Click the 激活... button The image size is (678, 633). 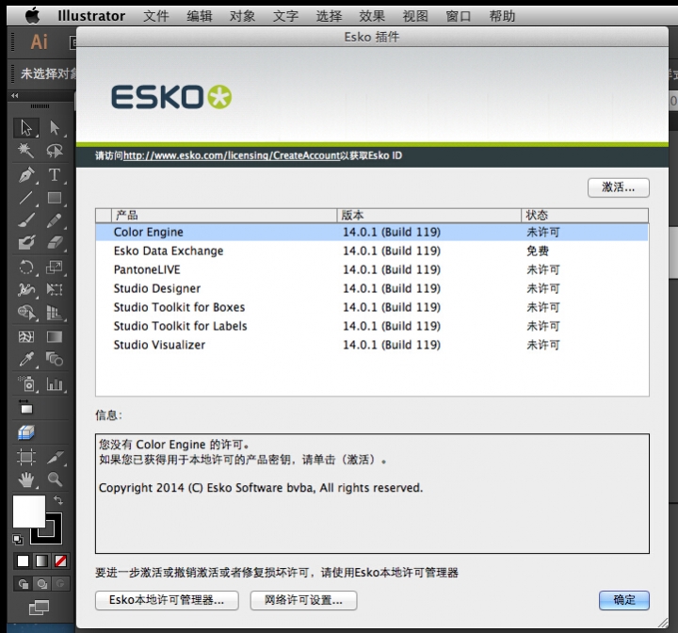[618, 187]
